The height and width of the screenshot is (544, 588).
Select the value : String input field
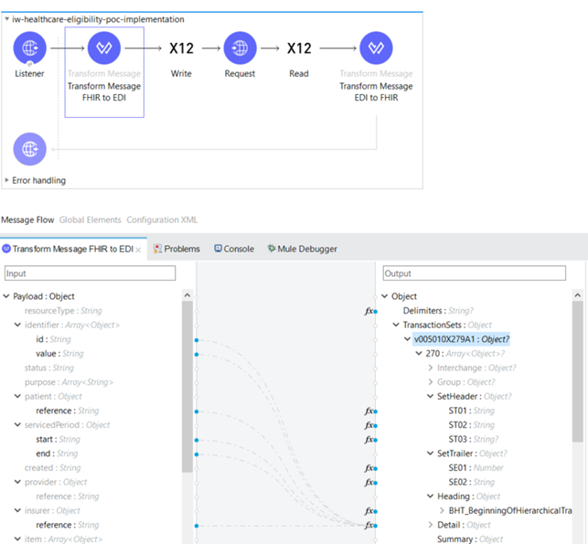59,354
